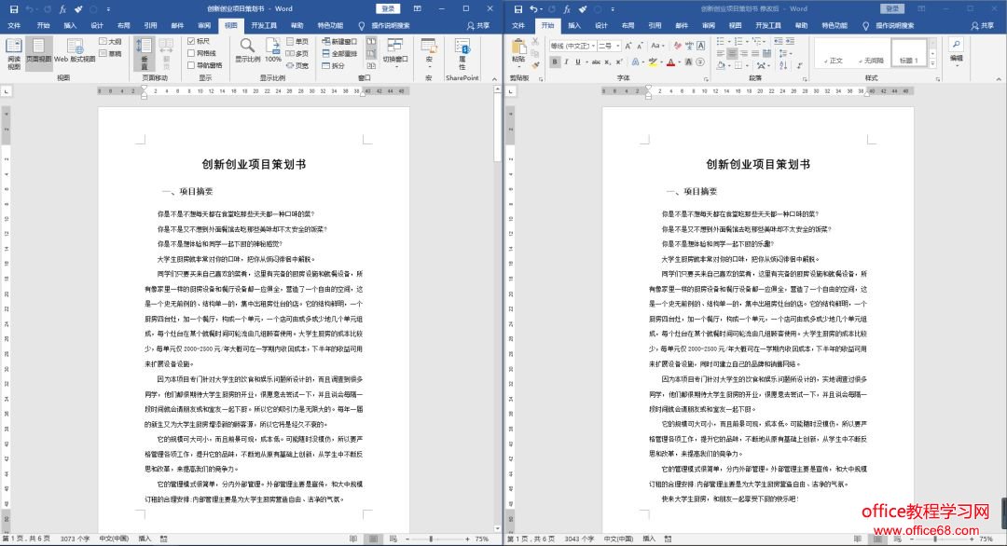Enable the Ruler (标尺) checkbox
Viewport: 1007px width, 546px height.
(191, 41)
